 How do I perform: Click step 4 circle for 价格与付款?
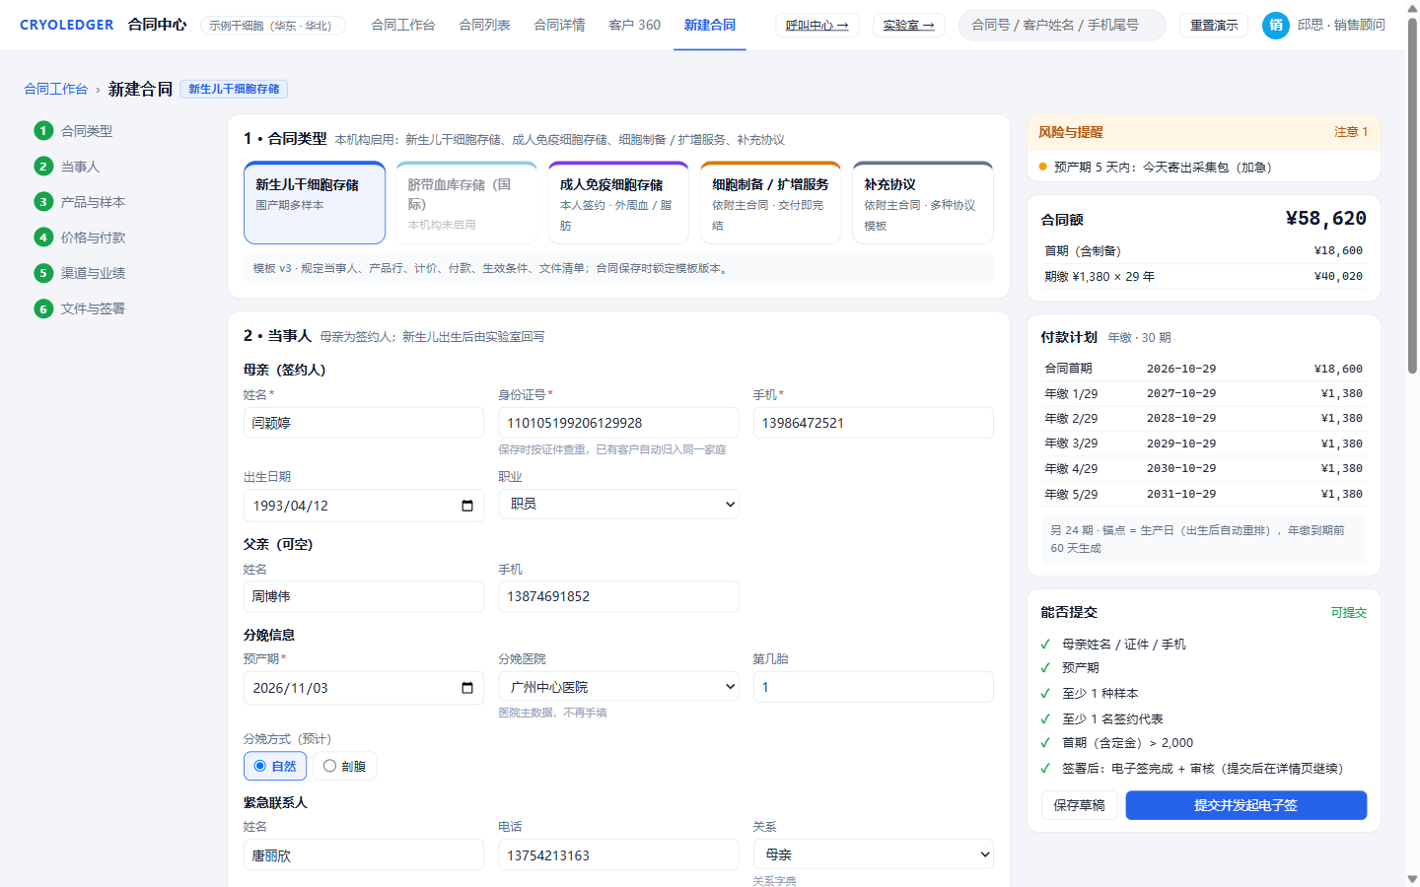click(43, 238)
